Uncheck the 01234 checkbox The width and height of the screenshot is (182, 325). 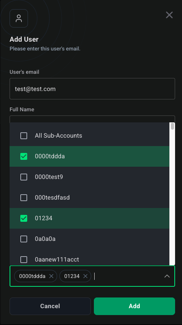(x=24, y=218)
